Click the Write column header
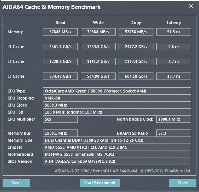 [x=98, y=23]
